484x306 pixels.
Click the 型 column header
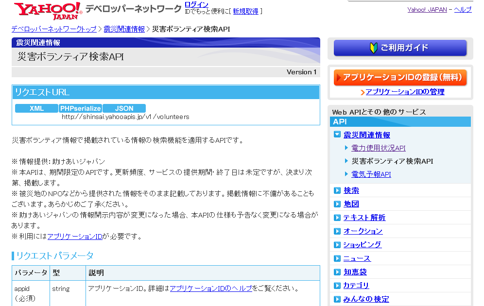tap(68, 273)
